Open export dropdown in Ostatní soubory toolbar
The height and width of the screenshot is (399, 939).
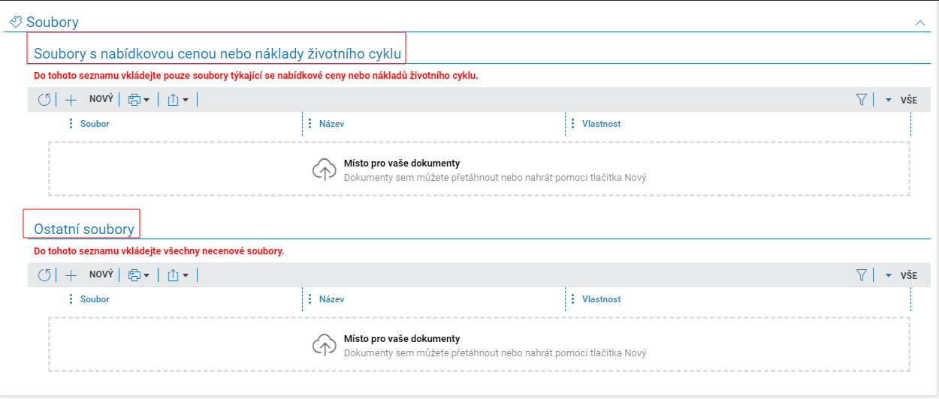(178, 275)
